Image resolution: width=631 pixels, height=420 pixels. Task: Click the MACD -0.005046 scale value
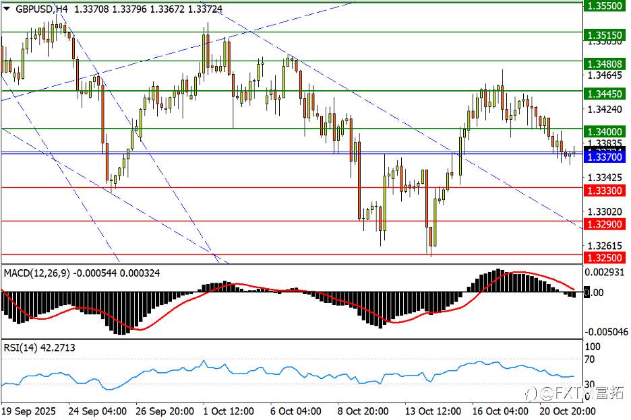pos(606,332)
